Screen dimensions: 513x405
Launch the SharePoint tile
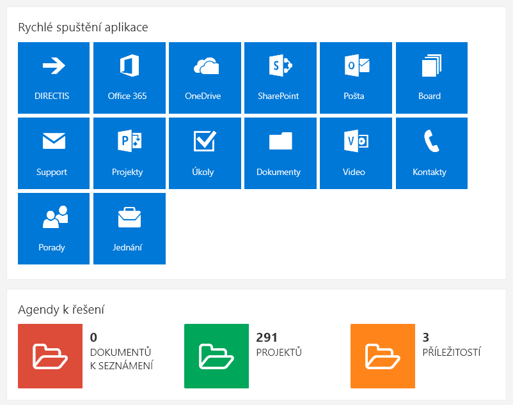tap(280, 78)
